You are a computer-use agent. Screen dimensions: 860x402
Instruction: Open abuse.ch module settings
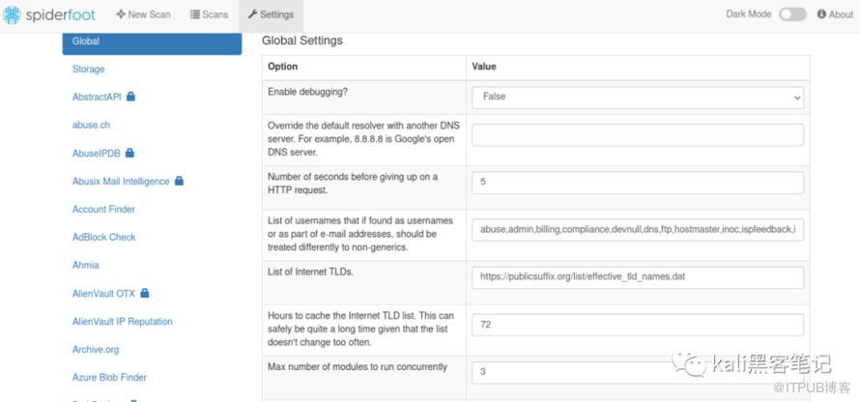(x=91, y=125)
